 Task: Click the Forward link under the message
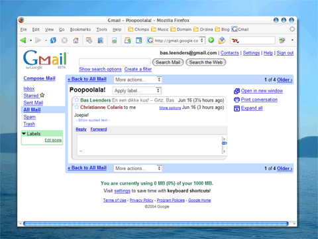pyautogui.click(x=99, y=129)
